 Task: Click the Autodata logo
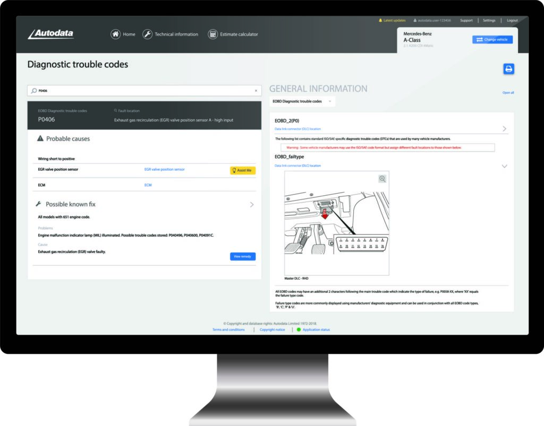click(50, 33)
